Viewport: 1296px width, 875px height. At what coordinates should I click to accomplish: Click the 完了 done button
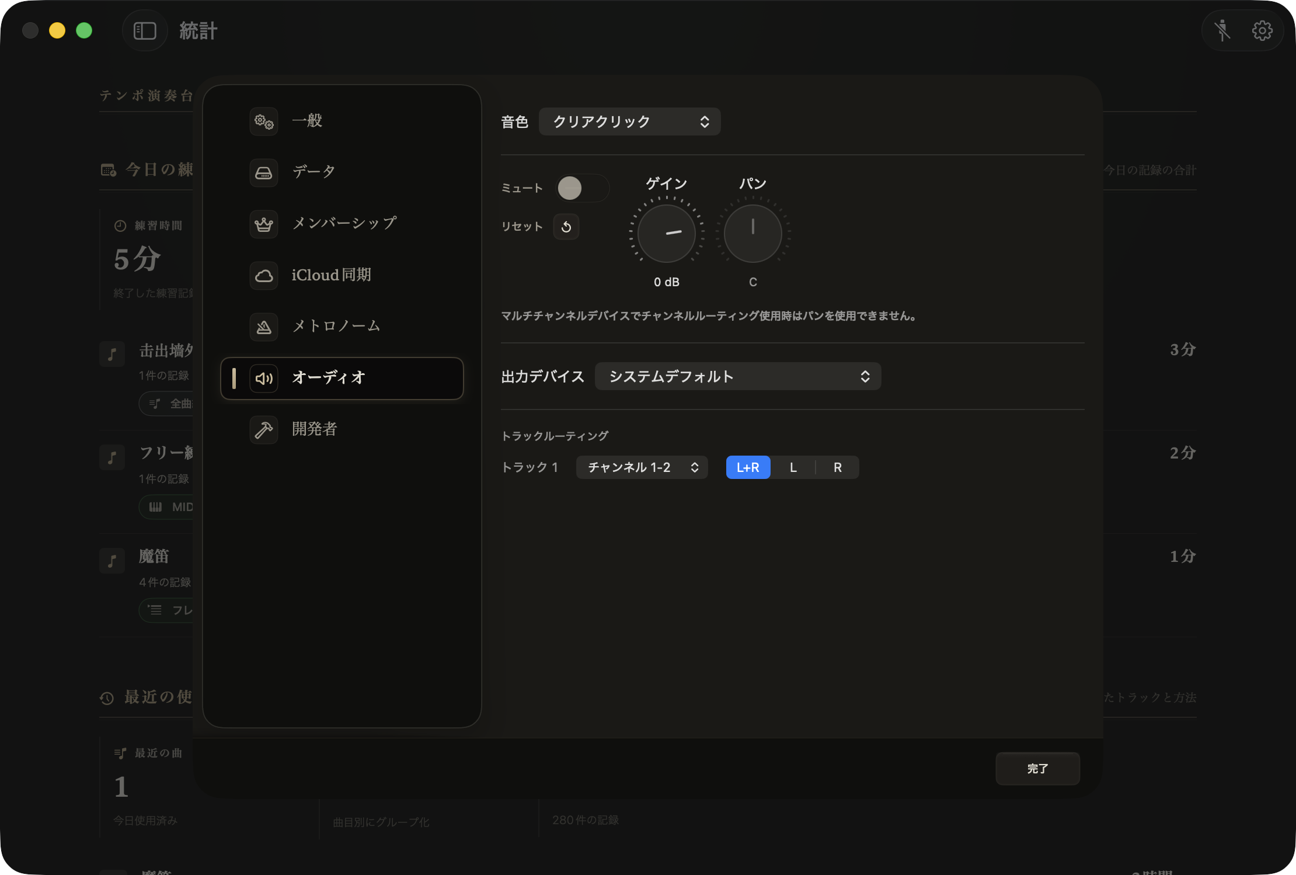[x=1037, y=769]
